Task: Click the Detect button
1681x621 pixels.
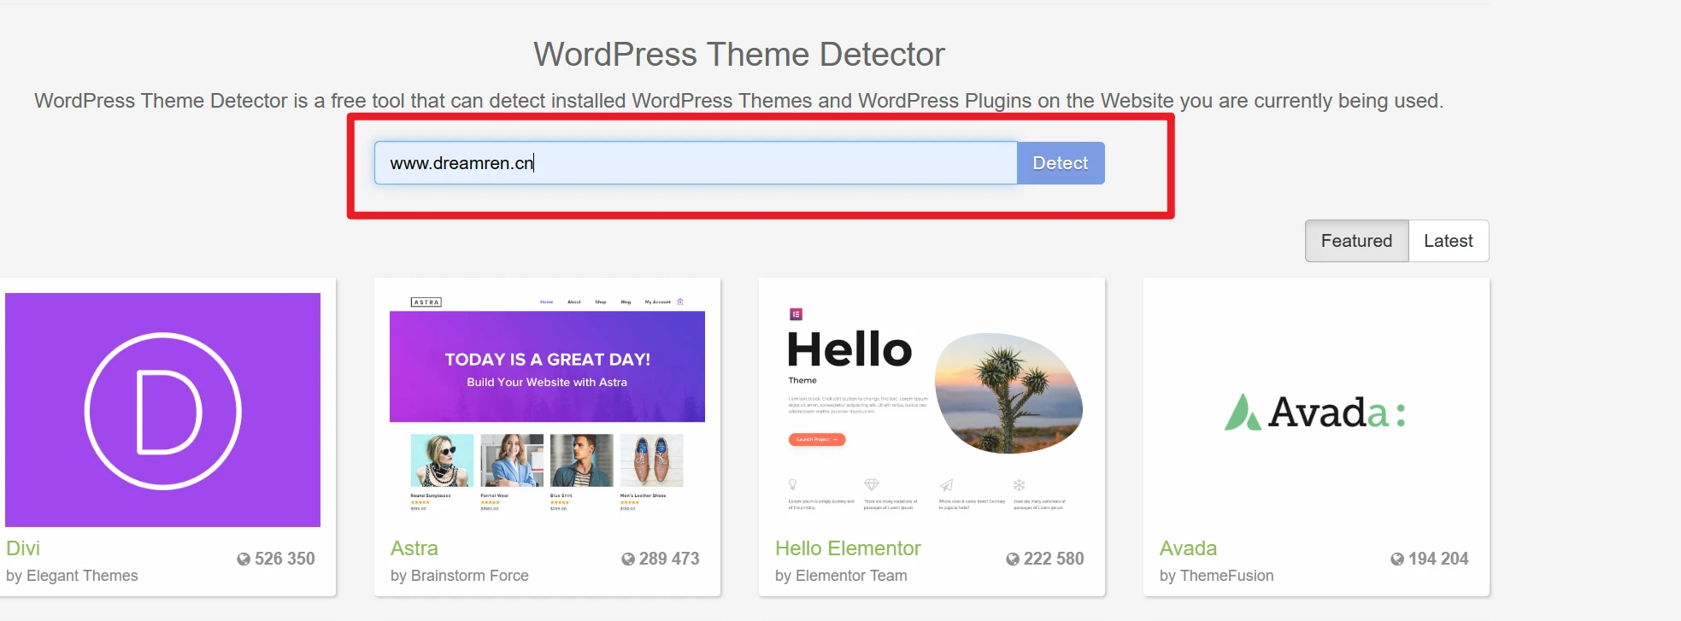Action: click(1061, 163)
